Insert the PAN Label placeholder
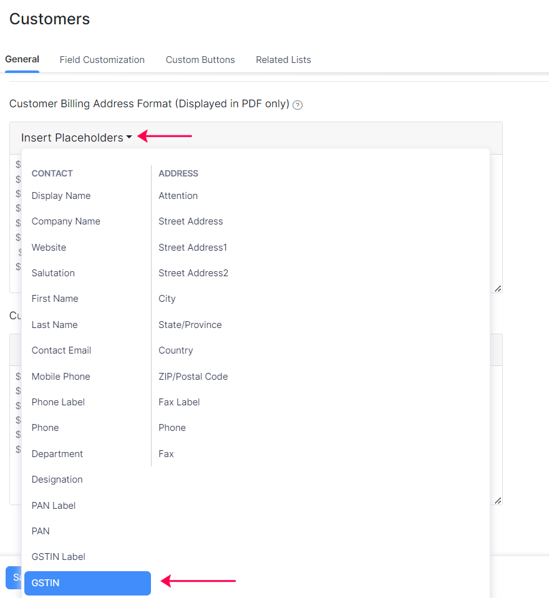This screenshot has height=598, width=549. (54, 506)
